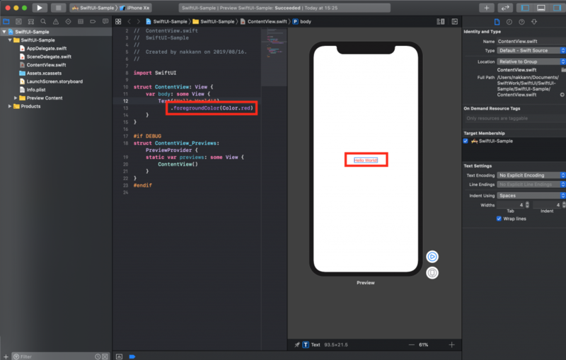Open the Line Endings dropdown
566x360 pixels.
click(531, 185)
